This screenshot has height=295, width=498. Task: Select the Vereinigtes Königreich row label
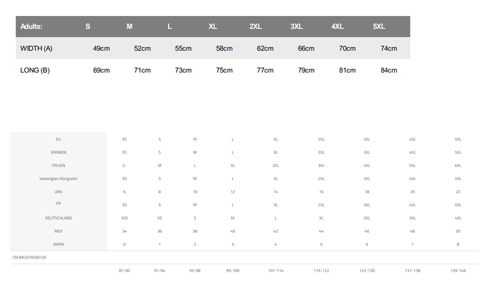point(58,179)
